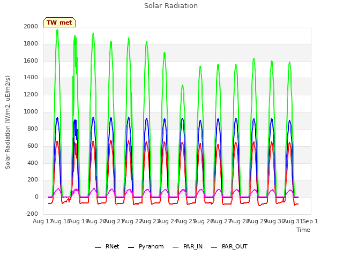The width and height of the screenshot is (343, 257).
Task: Click the Aug 17 x-axis tick label
Action: [x=42, y=221]
